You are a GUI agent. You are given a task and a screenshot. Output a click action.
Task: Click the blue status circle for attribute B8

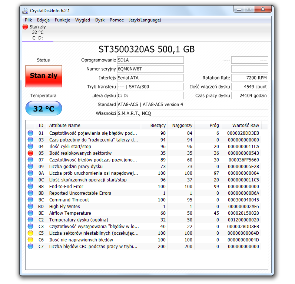coord(30,187)
